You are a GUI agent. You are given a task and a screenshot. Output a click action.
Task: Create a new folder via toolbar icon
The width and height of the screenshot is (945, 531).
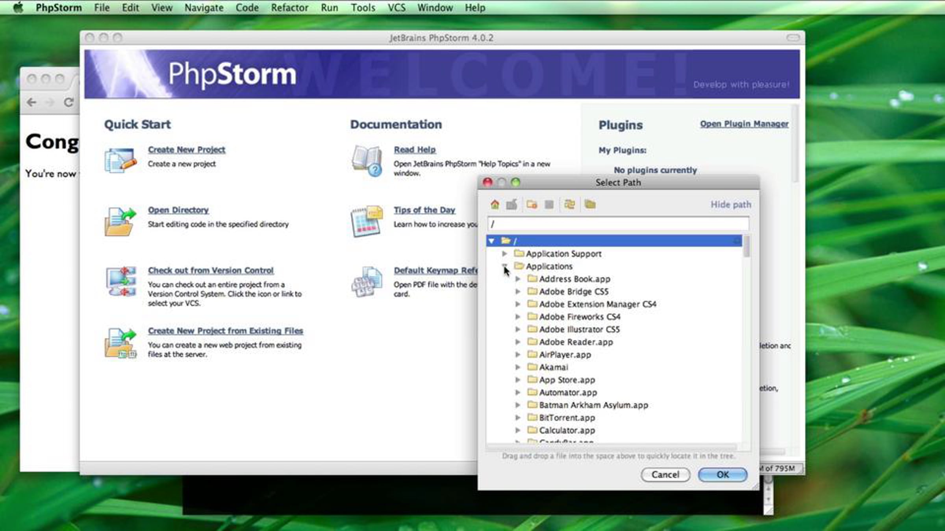pos(532,205)
